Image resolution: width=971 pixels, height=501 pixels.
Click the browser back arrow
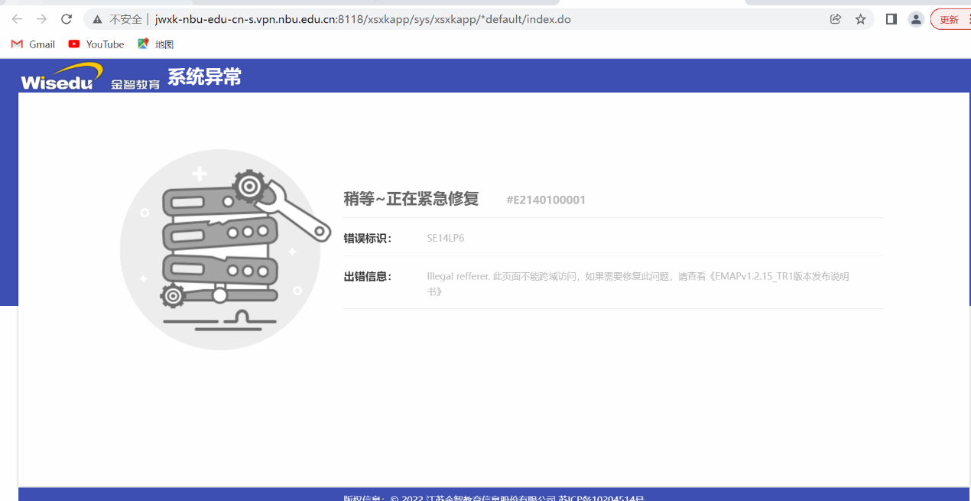click(17, 19)
